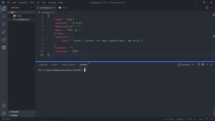
Task: Open the Explorer view in activity bar
Action: coord(4,9)
